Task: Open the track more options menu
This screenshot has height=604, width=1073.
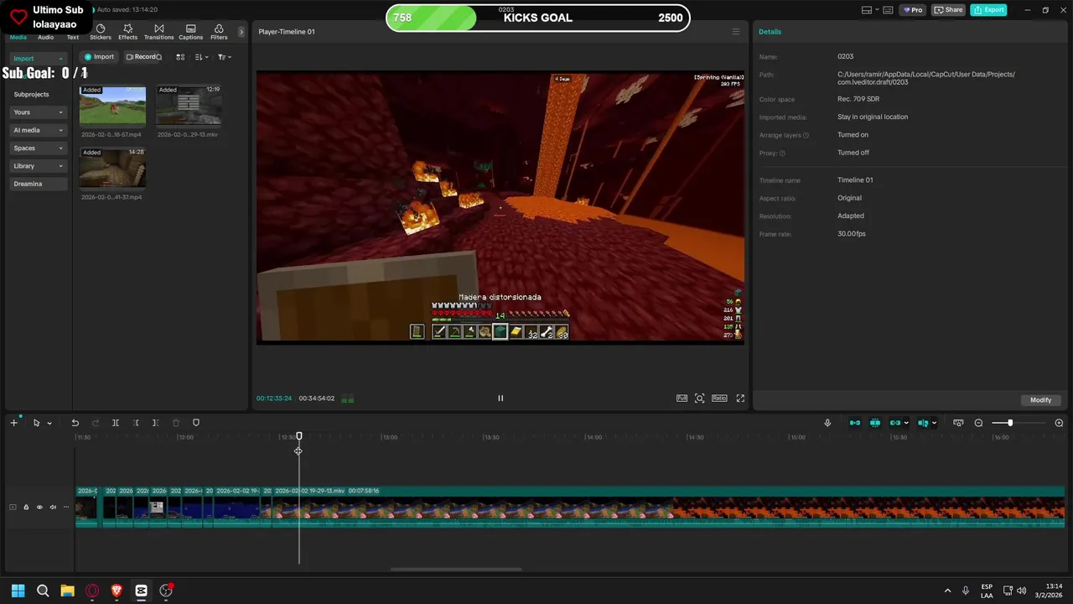Action: 66,507
